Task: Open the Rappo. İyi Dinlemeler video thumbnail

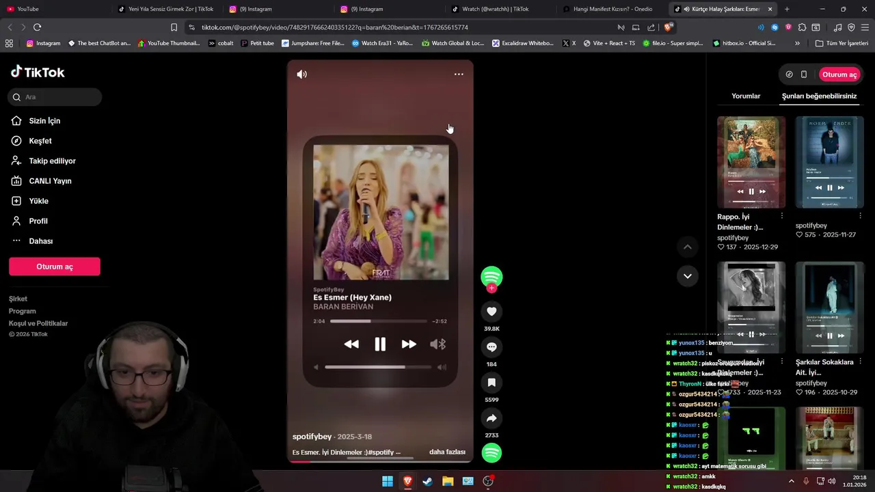Action: coord(751,162)
